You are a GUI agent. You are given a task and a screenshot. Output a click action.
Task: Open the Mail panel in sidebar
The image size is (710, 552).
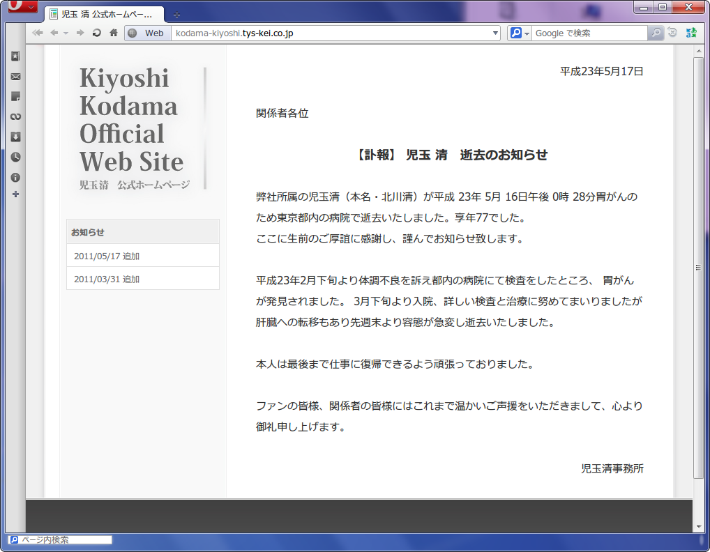15,77
